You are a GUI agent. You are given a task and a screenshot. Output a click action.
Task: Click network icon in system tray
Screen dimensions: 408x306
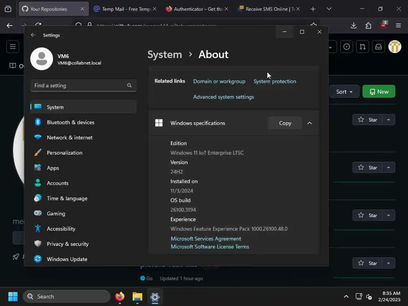pyautogui.click(x=359, y=296)
